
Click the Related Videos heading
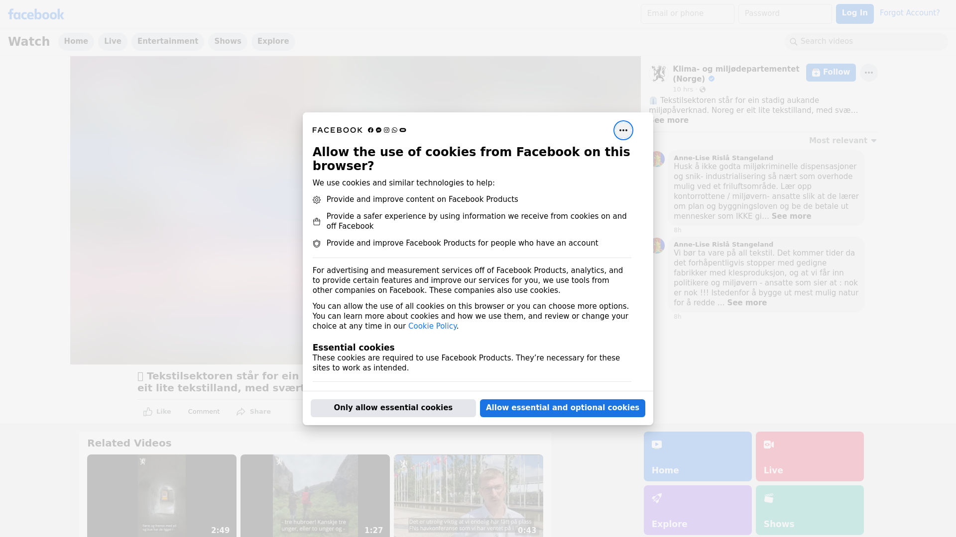129,443
